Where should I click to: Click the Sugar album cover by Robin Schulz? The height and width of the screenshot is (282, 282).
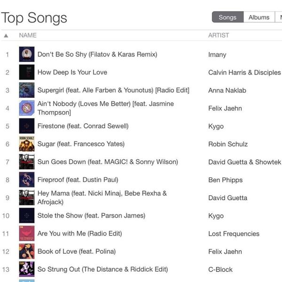pos(27,144)
